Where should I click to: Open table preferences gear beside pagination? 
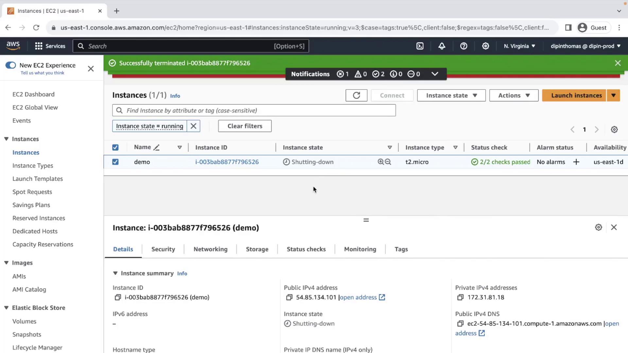pyautogui.click(x=614, y=129)
